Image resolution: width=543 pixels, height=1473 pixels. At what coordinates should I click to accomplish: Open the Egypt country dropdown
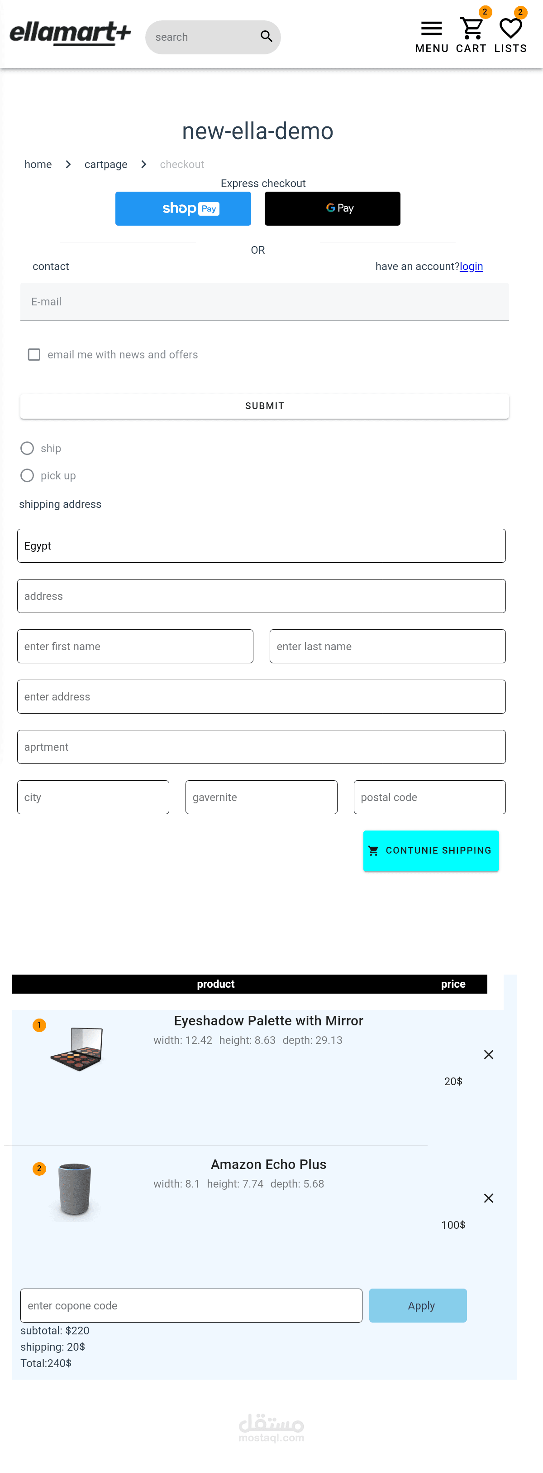(261, 546)
